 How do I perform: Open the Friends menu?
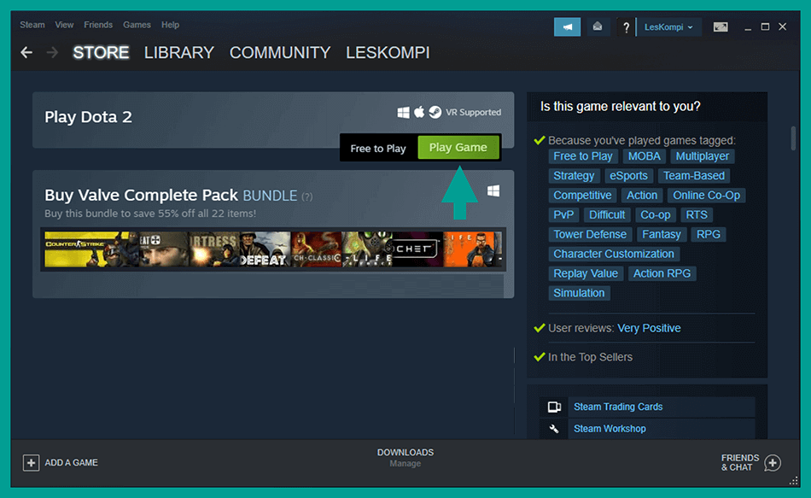coord(98,25)
